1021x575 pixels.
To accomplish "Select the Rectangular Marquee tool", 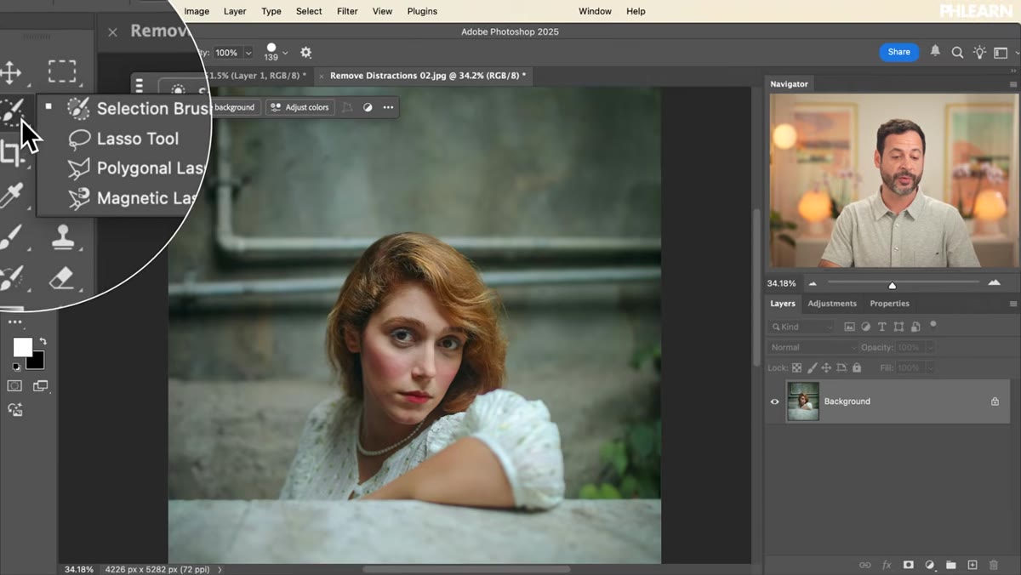I will (62, 71).
